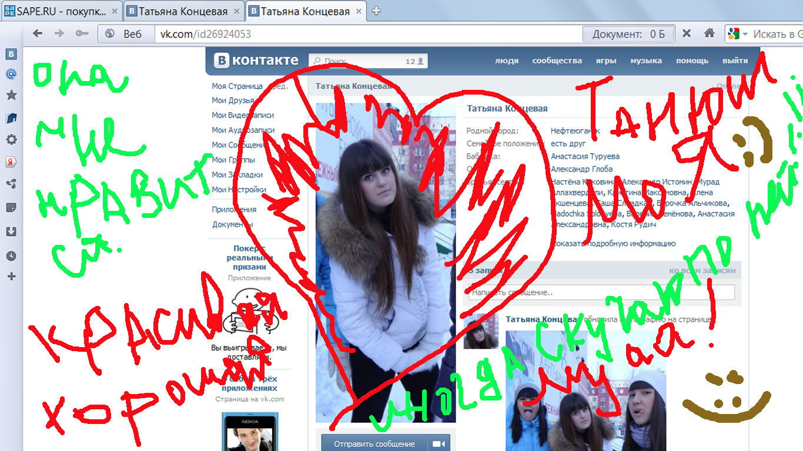Open музыка in the VK header
Image resolution: width=803 pixels, height=451 pixels.
[646, 60]
